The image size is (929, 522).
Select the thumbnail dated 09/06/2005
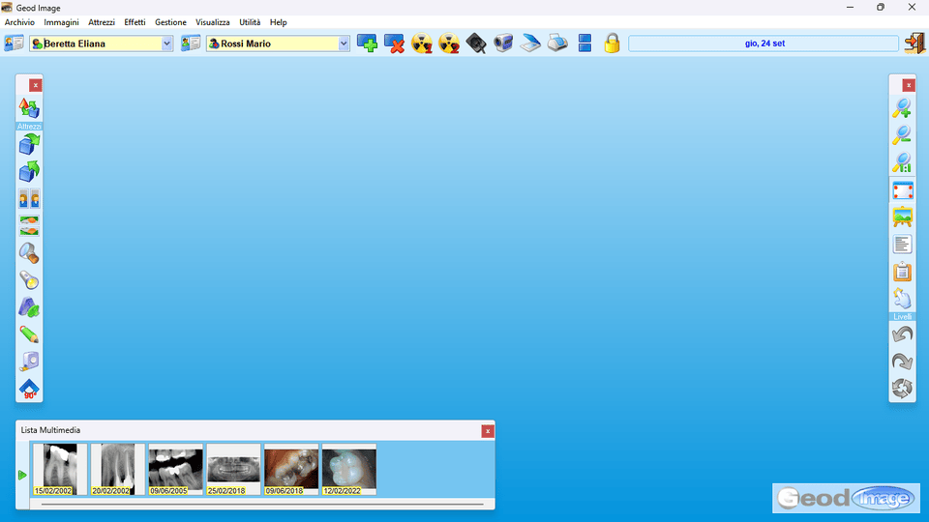click(175, 470)
